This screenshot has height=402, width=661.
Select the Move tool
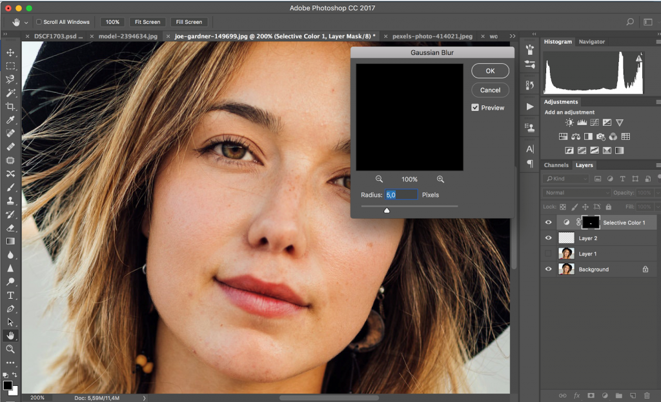[x=10, y=52]
